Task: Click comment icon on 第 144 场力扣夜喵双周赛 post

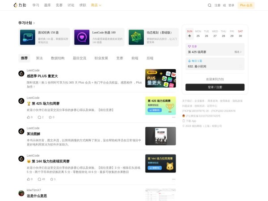Action: [x=40, y=179]
